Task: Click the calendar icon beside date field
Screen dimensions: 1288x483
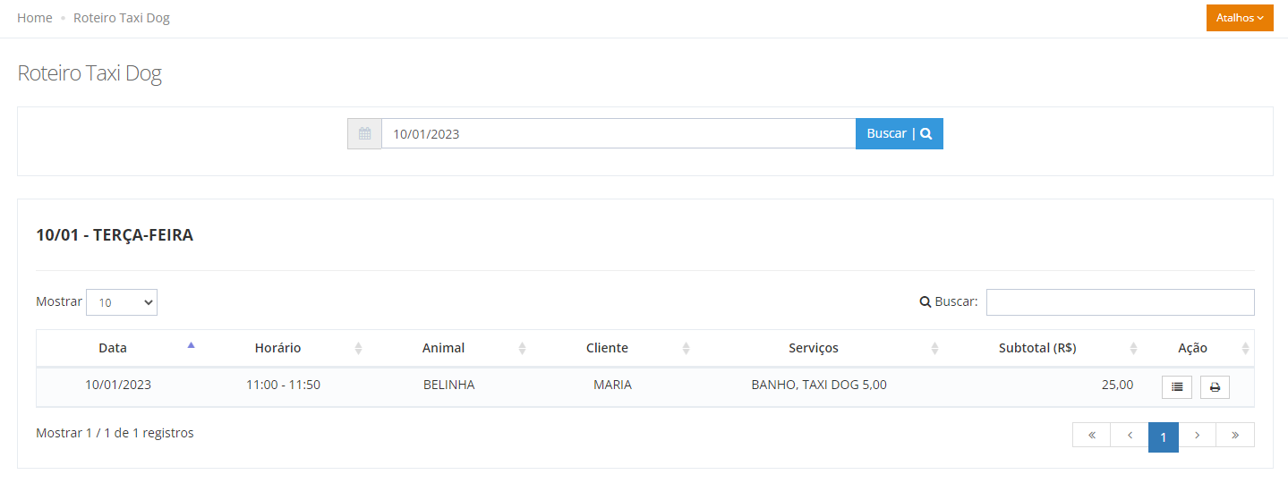Action: (364, 134)
